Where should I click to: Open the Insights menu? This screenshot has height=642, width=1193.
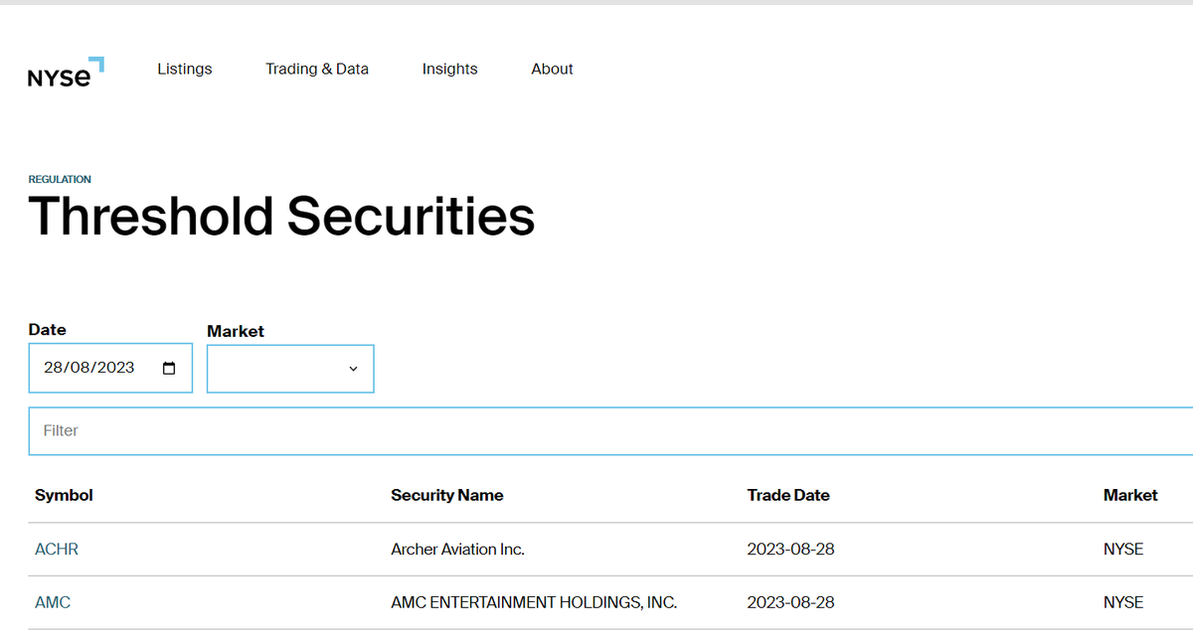[449, 69]
